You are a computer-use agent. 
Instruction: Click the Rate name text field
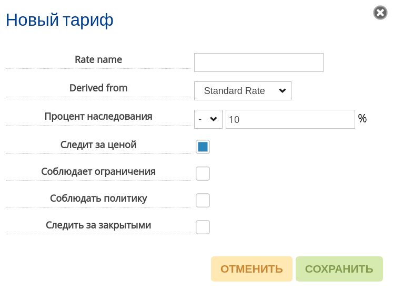259,63
